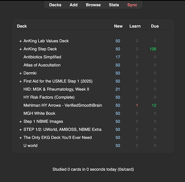Open the Step 1 NBME Images deck
This screenshot has width=185, height=182.
click(43, 121)
